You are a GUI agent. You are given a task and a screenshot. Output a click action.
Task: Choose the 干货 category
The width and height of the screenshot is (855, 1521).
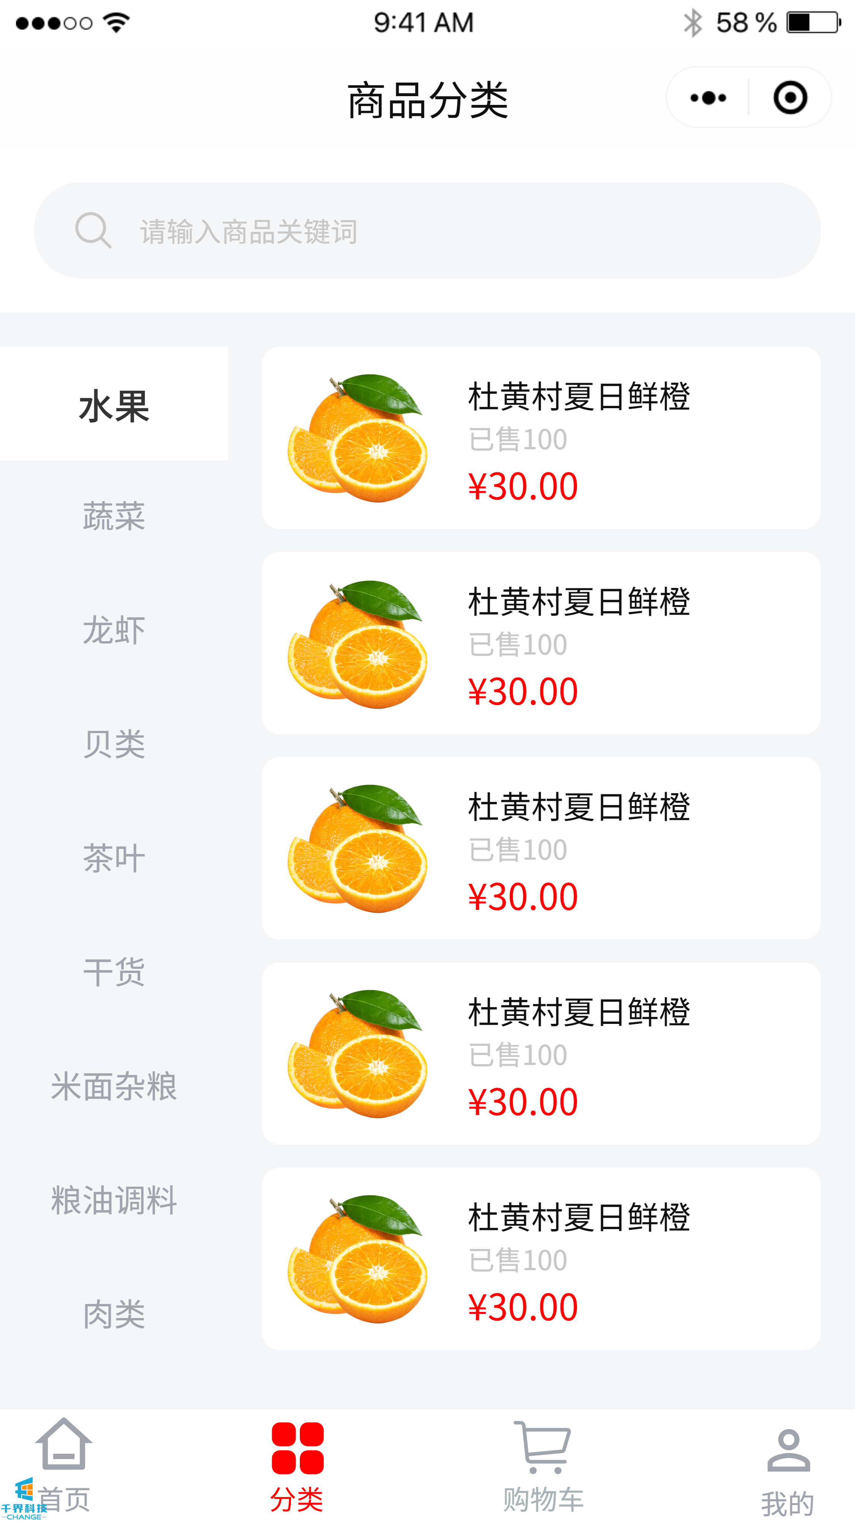[114, 972]
